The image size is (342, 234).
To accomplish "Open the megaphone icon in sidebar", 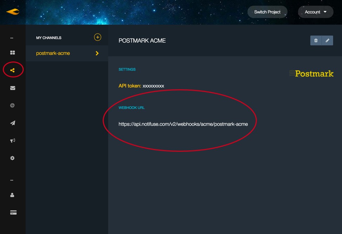I will pos(13,140).
